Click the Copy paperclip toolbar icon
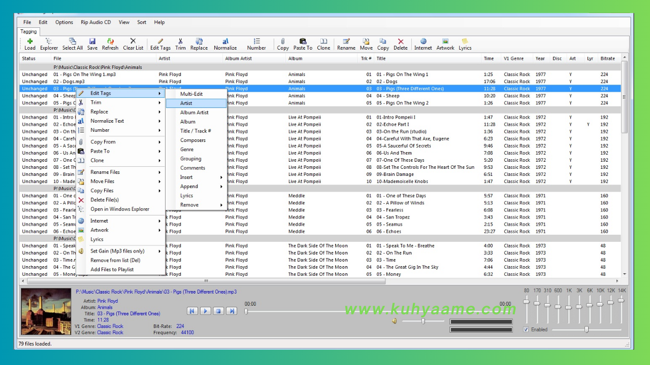 283,42
